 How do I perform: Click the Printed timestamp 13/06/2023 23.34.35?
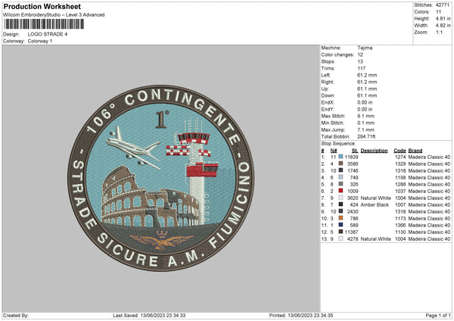pos(310,316)
